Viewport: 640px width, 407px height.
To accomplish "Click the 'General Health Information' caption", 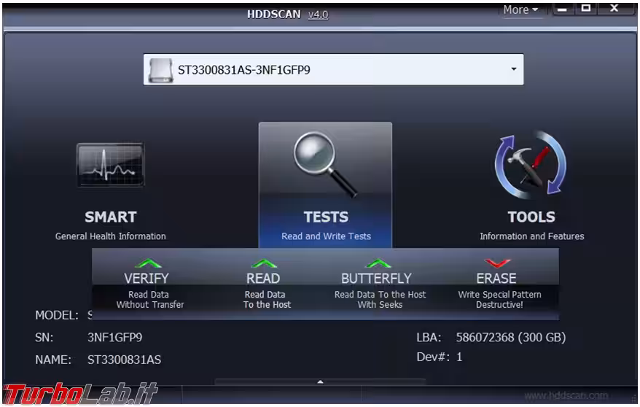I will point(111,236).
